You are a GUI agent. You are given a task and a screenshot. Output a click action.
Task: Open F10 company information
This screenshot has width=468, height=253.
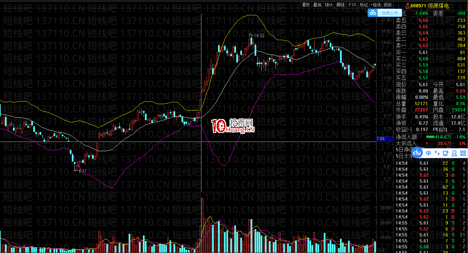pos(352,5)
